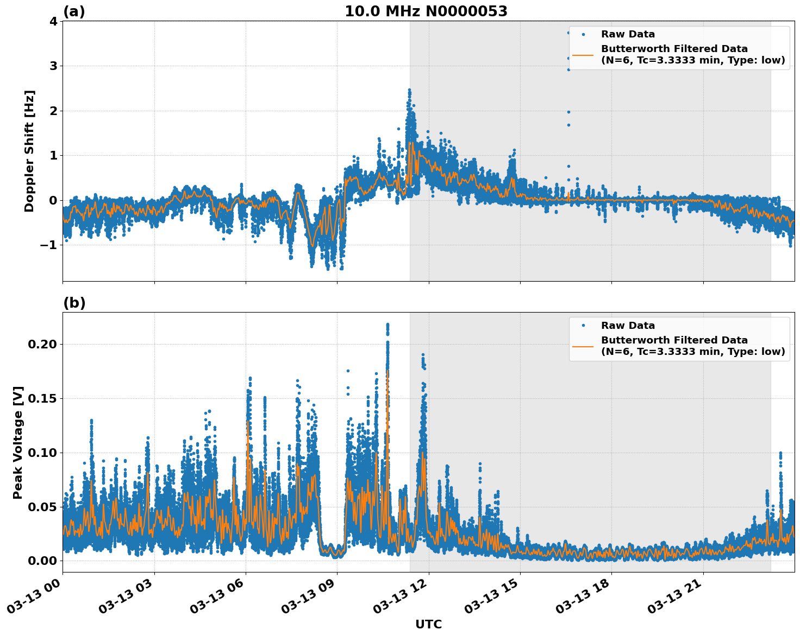800x636 pixels.
Task: Click the '4' tick on Doppler Shift axis
Action: [x=53, y=21]
